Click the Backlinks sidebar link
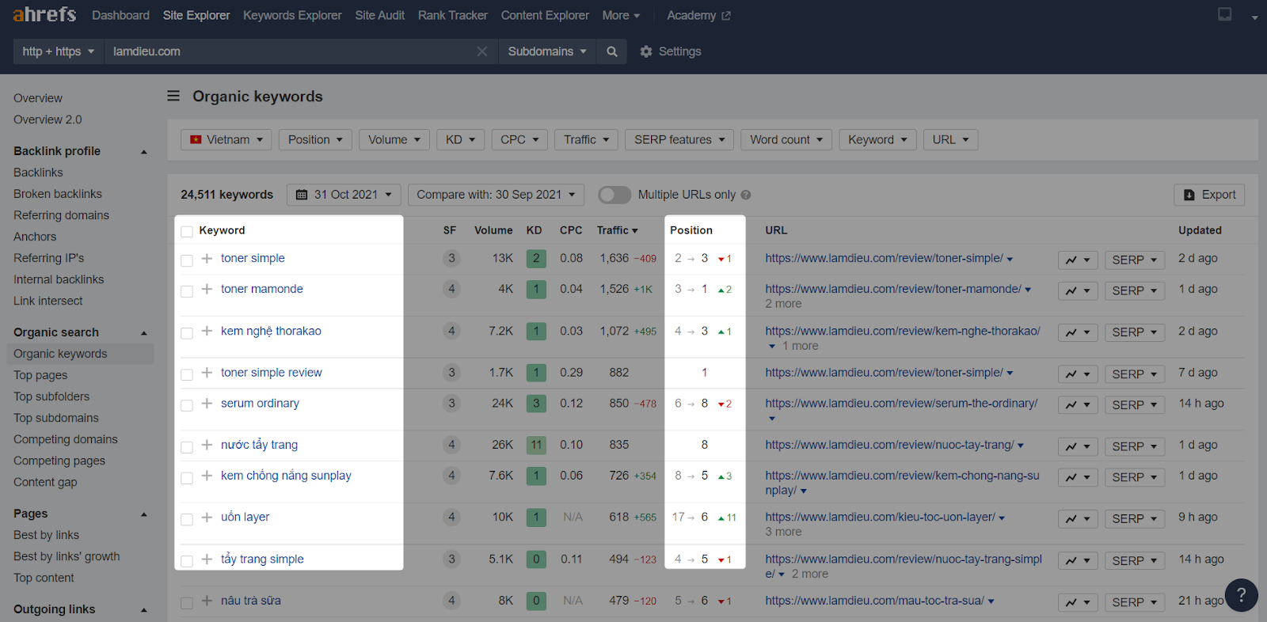 point(38,173)
